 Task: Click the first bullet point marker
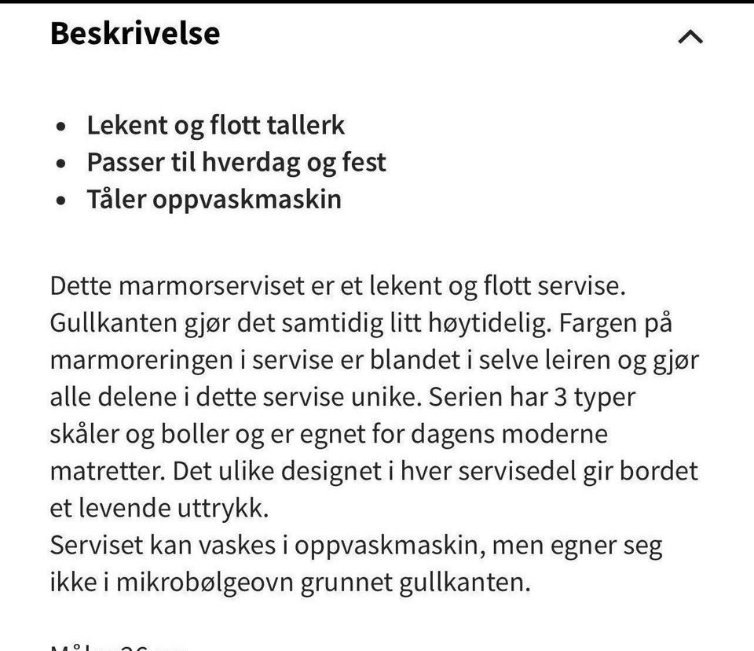pos(60,126)
